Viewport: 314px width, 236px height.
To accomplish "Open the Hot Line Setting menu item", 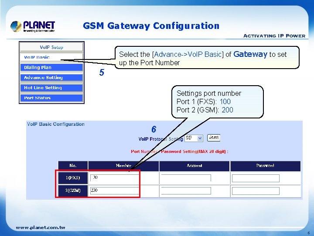I will tap(51, 88).
